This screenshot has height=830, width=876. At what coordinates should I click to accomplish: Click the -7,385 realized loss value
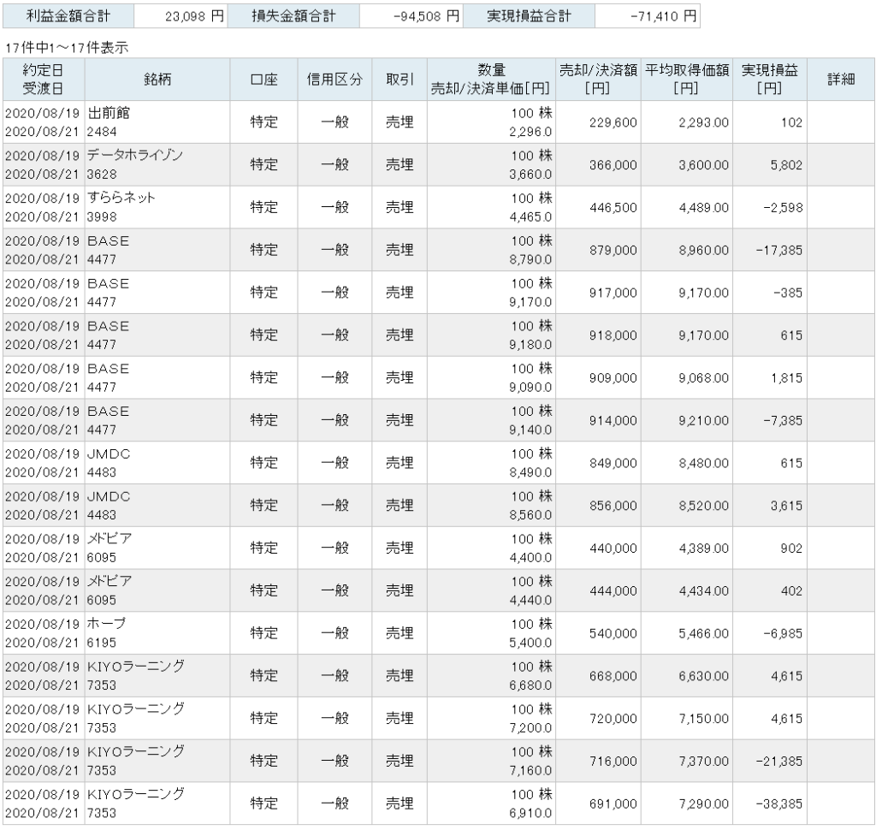click(783, 420)
